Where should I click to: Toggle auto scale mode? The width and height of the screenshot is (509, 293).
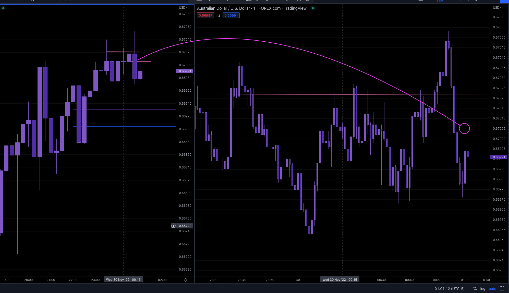(492, 289)
